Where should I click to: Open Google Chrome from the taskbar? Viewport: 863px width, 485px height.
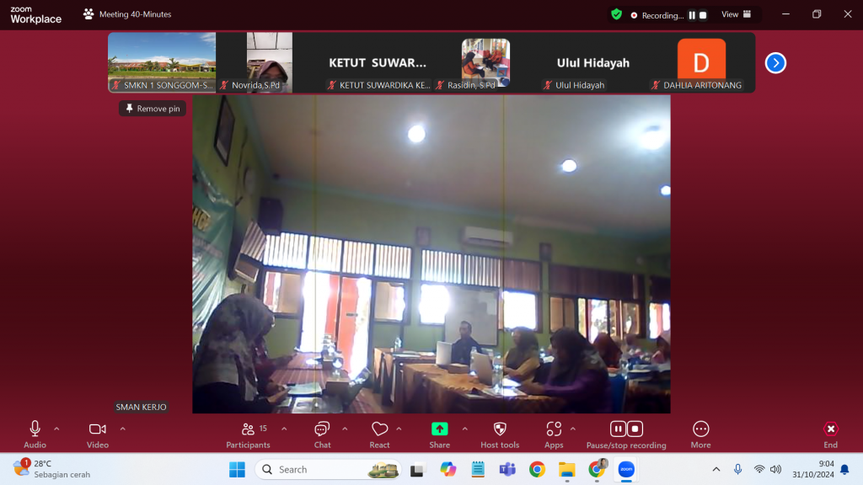[537, 470]
